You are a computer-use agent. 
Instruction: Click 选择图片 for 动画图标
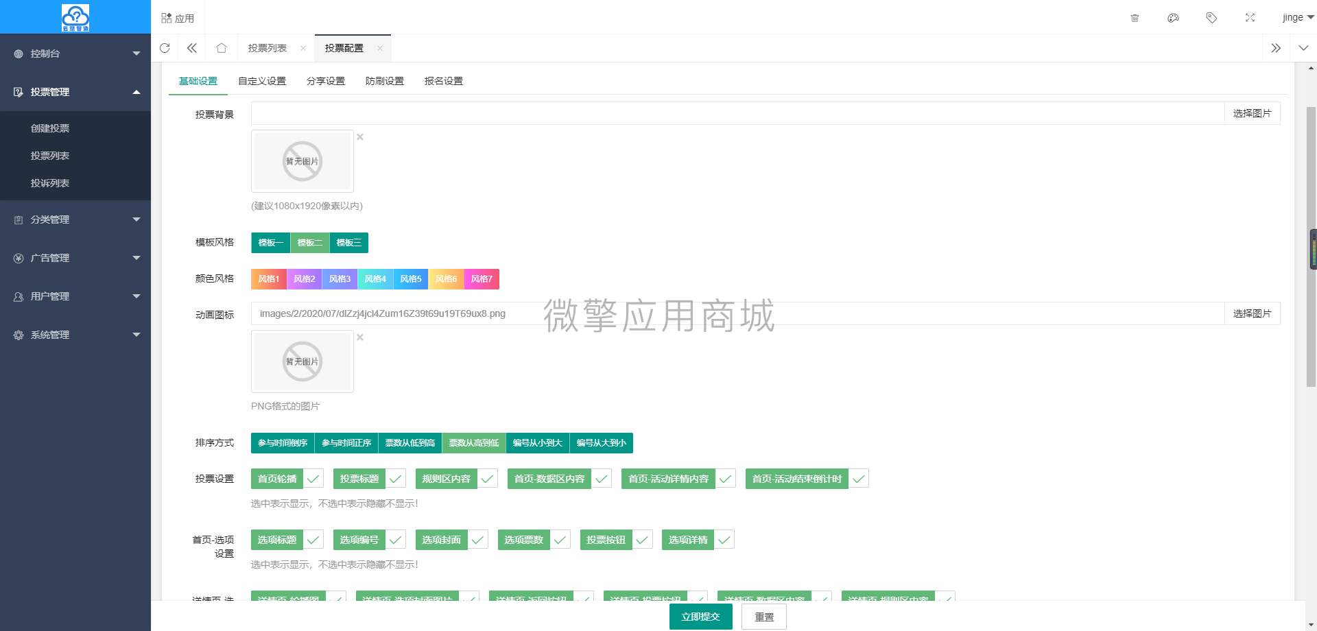pyautogui.click(x=1252, y=313)
